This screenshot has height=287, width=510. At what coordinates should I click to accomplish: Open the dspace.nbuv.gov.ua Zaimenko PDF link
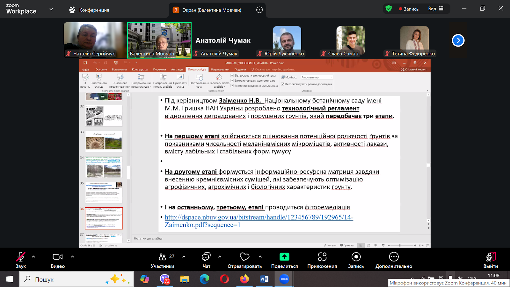click(259, 221)
